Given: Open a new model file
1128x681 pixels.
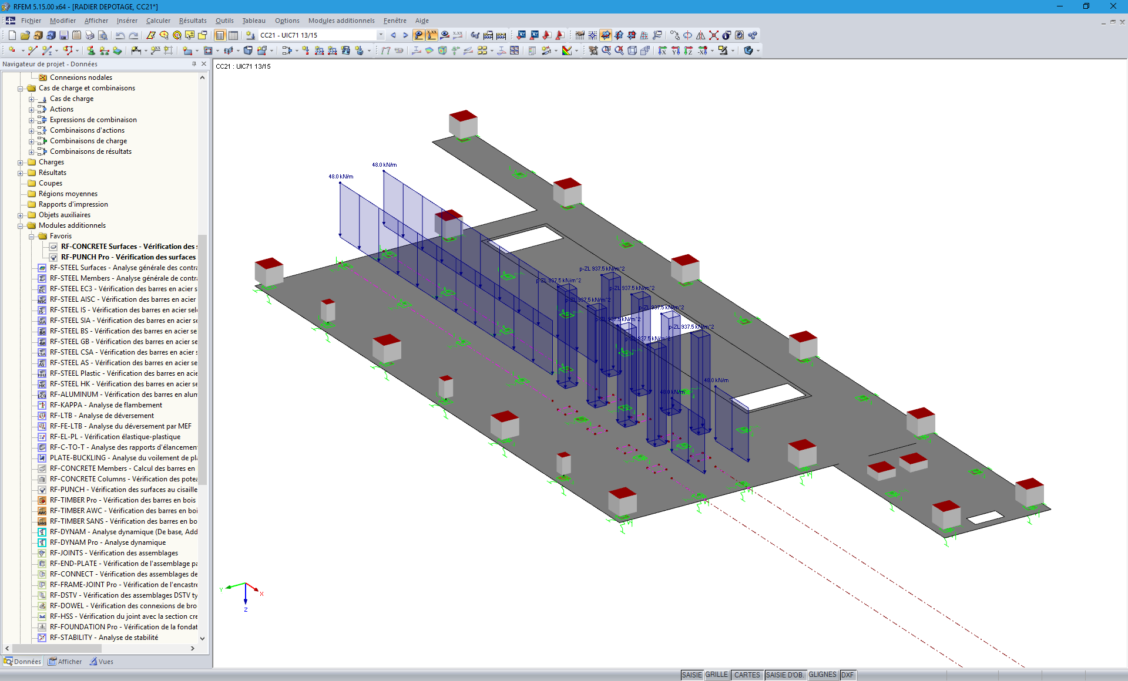Looking at the screenshot, I should click(x=12, y=35).
